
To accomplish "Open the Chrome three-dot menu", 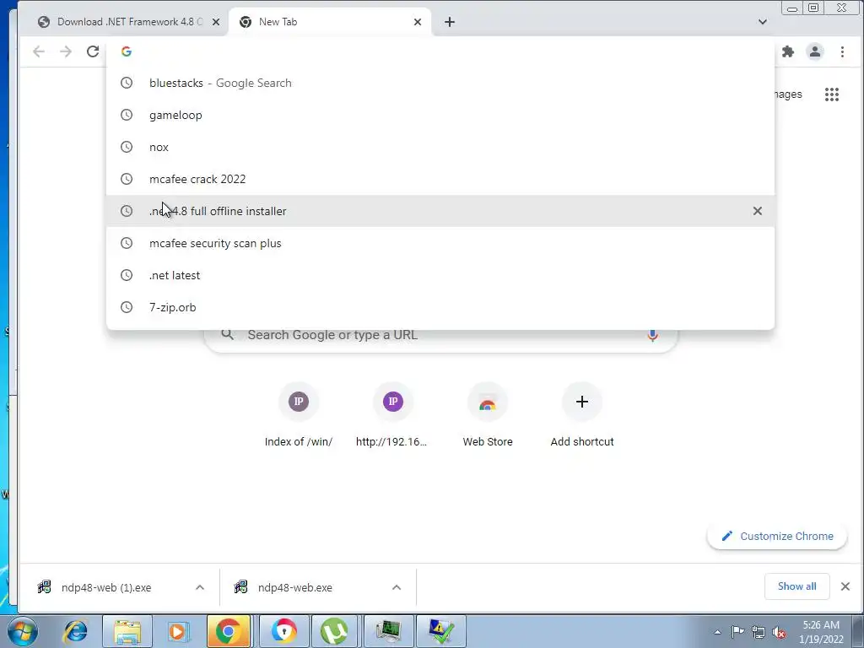I will [x=842, y=51].
